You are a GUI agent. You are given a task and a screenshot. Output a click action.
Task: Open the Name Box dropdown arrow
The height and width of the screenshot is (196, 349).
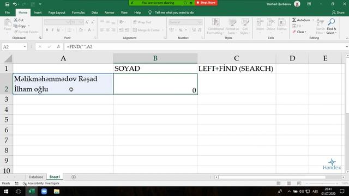[25, 47]
